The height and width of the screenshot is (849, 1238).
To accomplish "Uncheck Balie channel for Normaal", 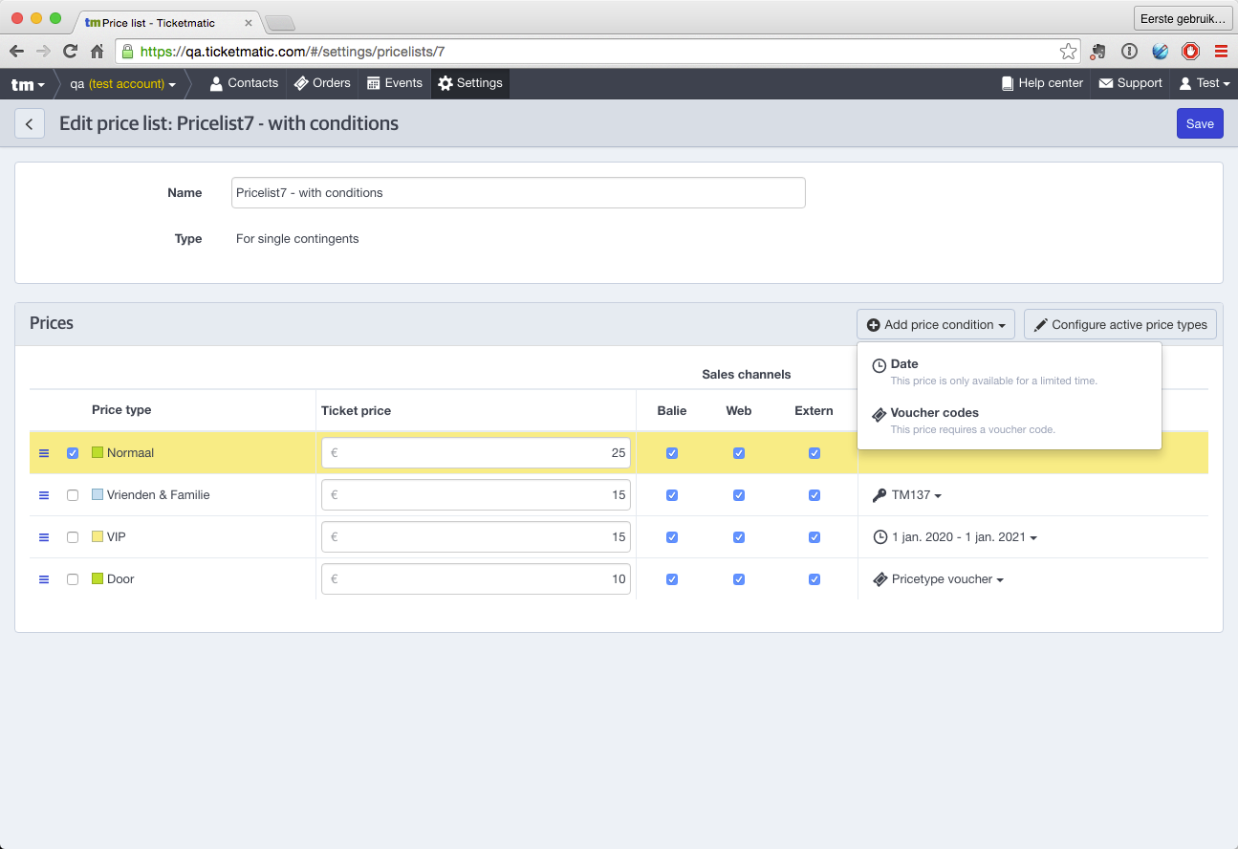I will point(672,453).
